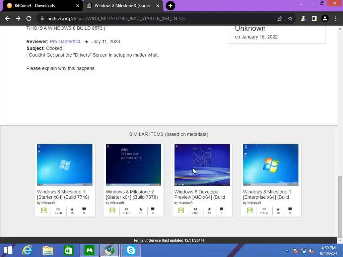Click the favorites star icon showing 13
The height and width of the screenshot is (257, 343).
(x=141, y=209)
